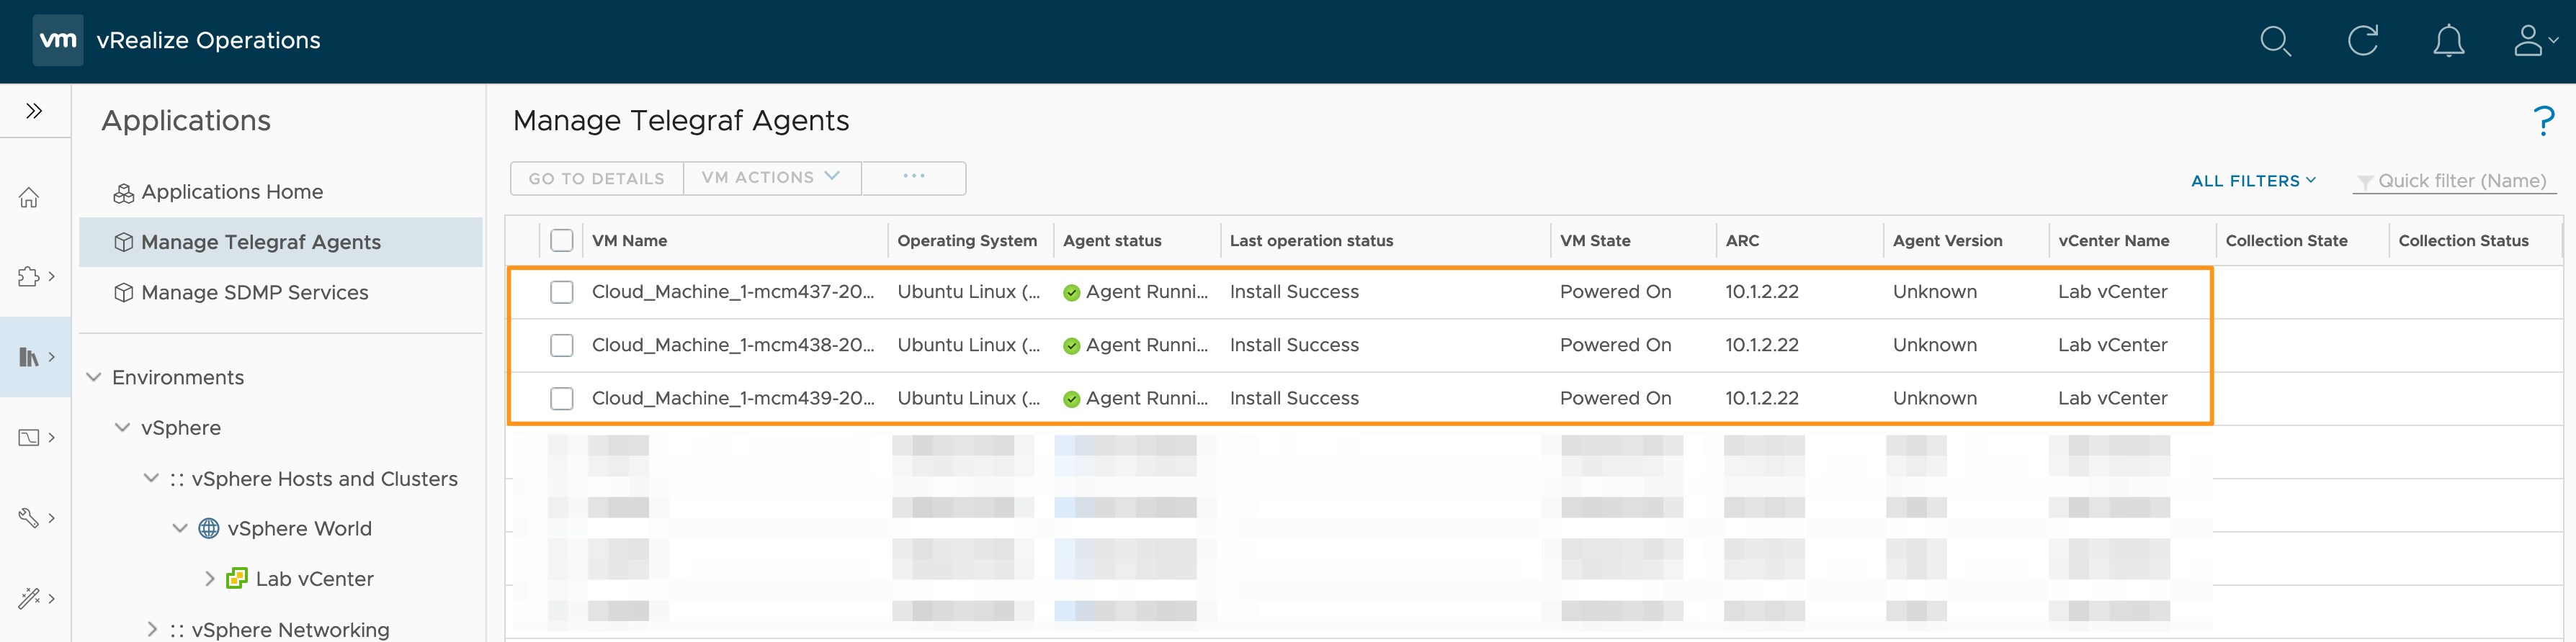Click Cloud_Machine_1-mcm437 VM name cell
Image resolution: width=2576 pixels, height=642 pixels.
tap(733, 291)
